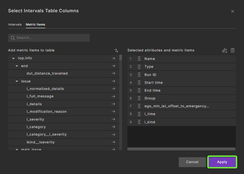Add i_full_message using its arrow icon
Viewport: 244px width, 174px height.
coord(113,96)
